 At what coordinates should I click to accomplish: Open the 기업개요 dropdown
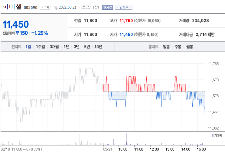point(124,7)
